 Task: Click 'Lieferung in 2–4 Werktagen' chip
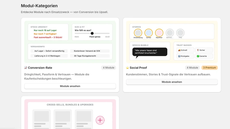pyautogui.click(x=49, y=56)
